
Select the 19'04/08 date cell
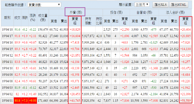pyautogui.click(x=7, y=81)
